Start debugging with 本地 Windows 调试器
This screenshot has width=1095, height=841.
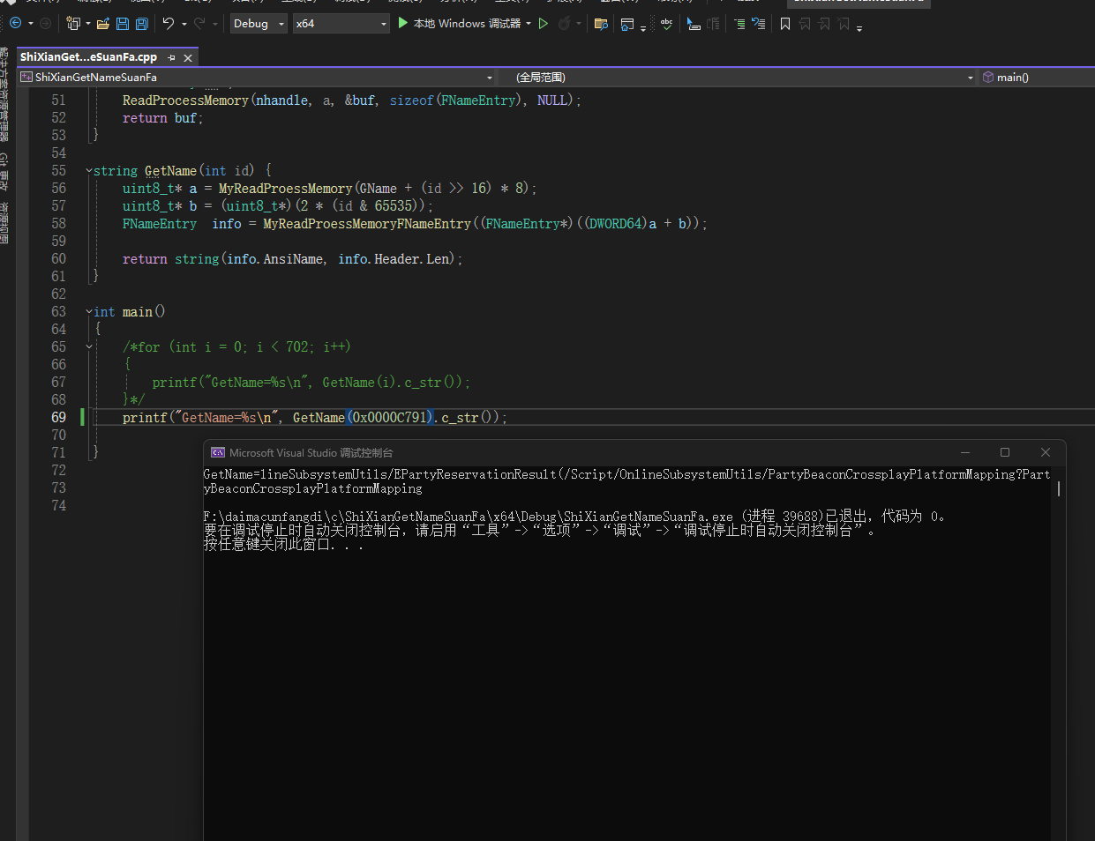[459, 23]
